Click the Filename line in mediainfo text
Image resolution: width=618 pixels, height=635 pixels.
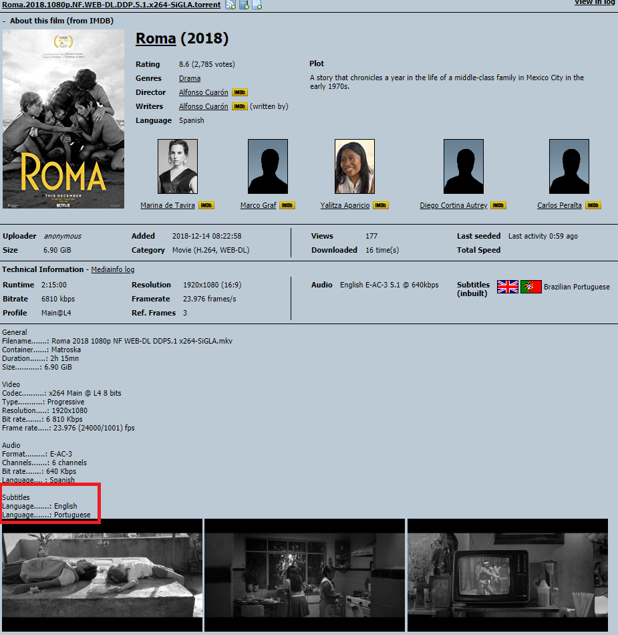pyautogui.click(x=118, y=341)
